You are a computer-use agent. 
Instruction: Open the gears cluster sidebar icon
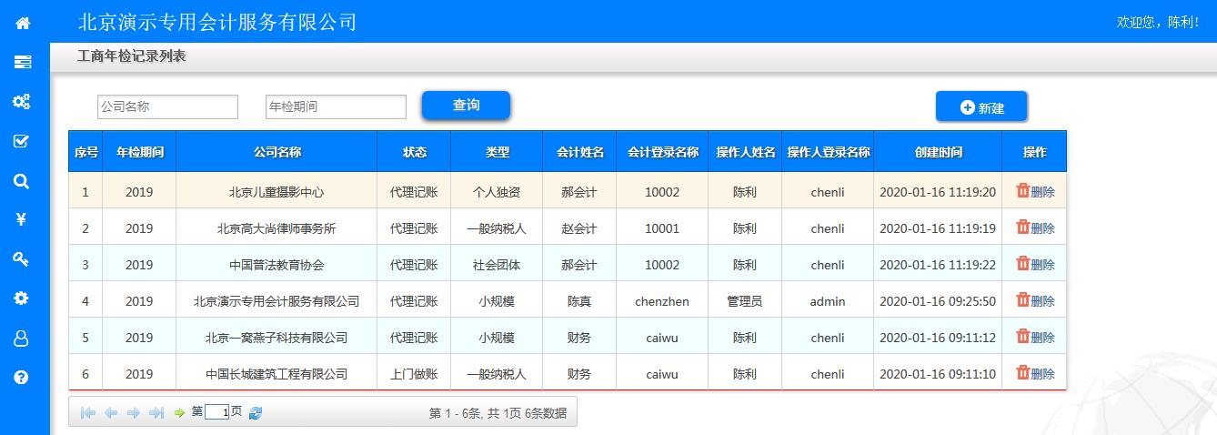point(22,101)
